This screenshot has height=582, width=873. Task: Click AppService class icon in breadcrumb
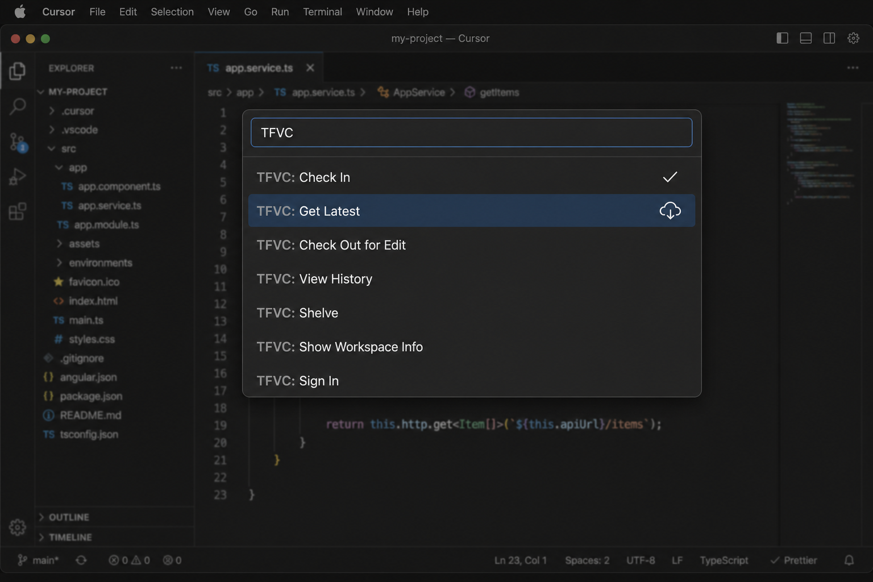pos(384,92)
